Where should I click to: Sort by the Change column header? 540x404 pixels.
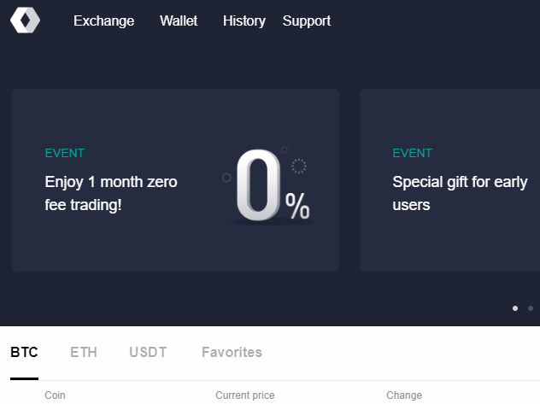click(404, 395)
